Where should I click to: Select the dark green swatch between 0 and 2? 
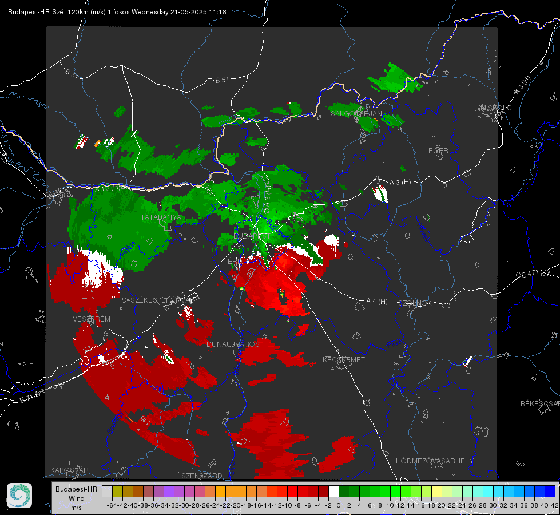pos(344,491)
